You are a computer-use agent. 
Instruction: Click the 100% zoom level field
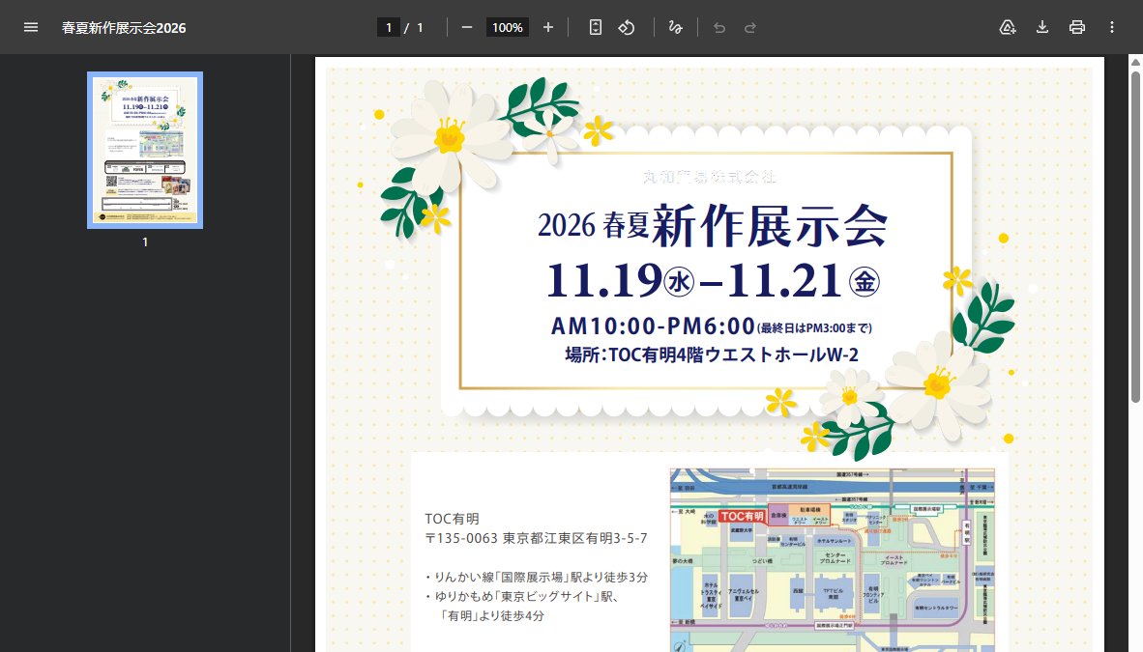[508, 28]
